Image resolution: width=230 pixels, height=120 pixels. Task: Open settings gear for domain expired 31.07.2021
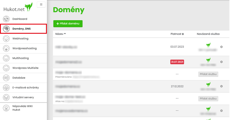221,62
